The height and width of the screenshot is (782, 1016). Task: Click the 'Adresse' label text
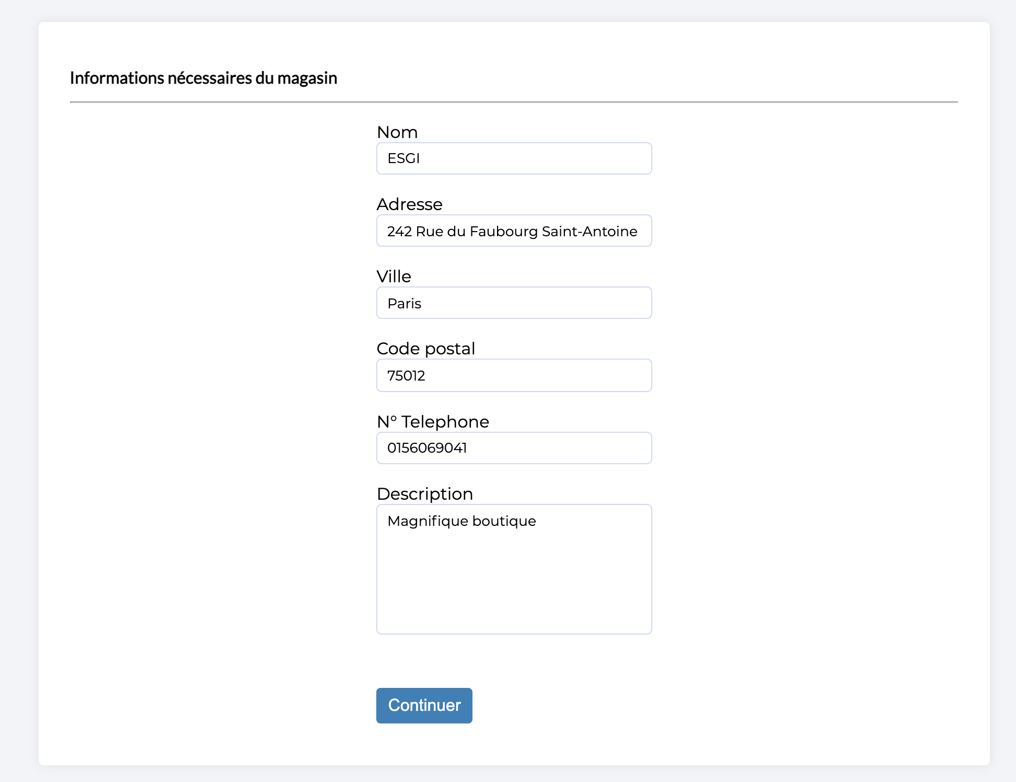point(409,204)
